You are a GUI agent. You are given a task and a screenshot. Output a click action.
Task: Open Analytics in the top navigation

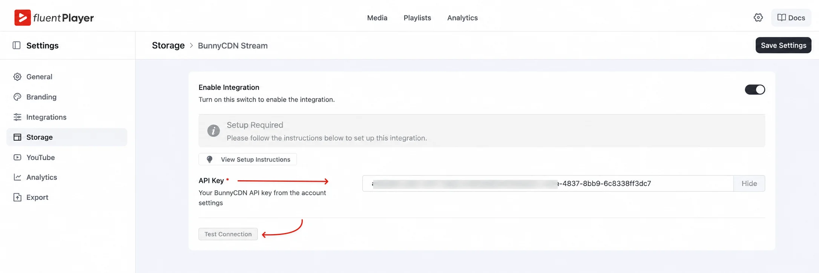coord(462,18)
